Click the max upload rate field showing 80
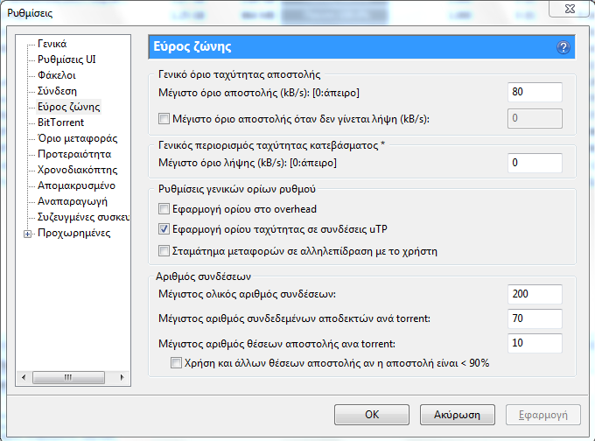Screen dimensions: 595x441 tap(535, 92)
